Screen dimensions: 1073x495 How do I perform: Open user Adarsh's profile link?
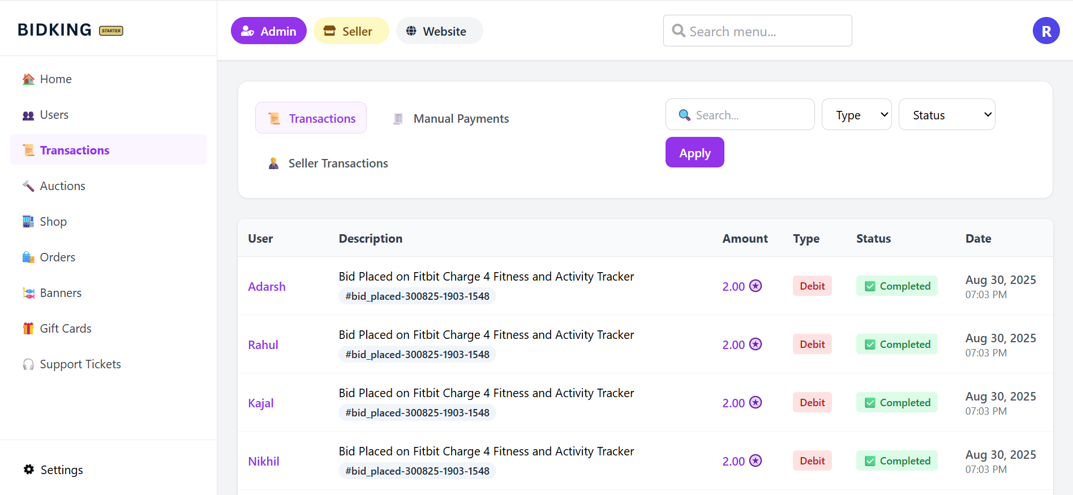coord(267,287)
